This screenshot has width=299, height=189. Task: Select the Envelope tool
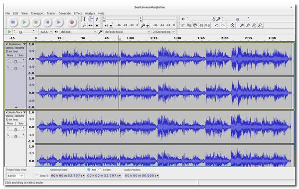[91, 19]
